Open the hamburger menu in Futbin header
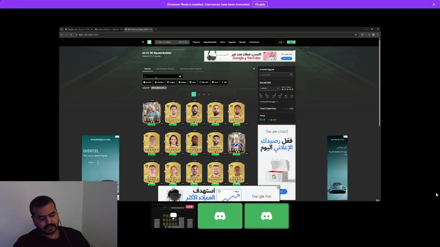Image resolution: width=440 pixels, height=247 pixels. [143, 42]
